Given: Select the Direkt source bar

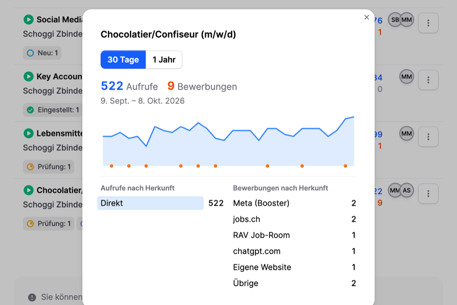Looking at the screenshot, I should click(150, 203).
